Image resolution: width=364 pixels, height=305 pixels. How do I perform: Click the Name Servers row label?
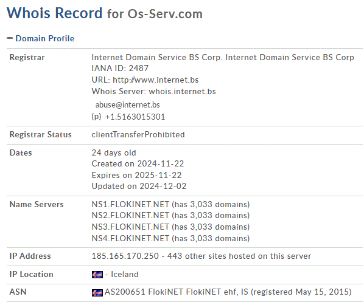(37, 204)
